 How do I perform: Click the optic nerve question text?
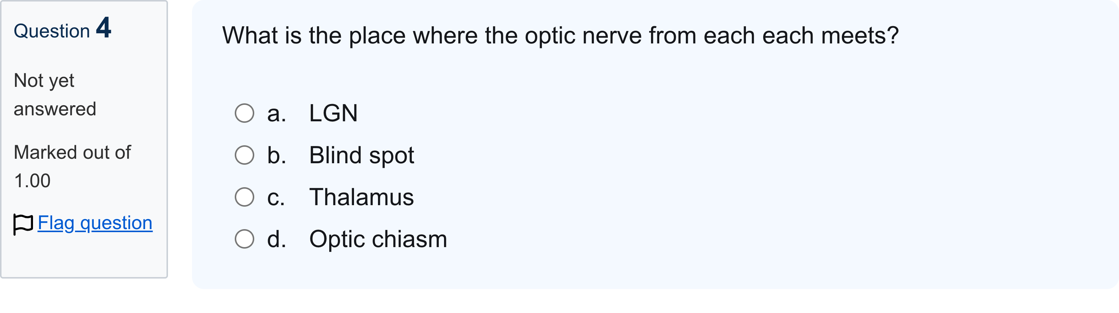coord(560,36)
